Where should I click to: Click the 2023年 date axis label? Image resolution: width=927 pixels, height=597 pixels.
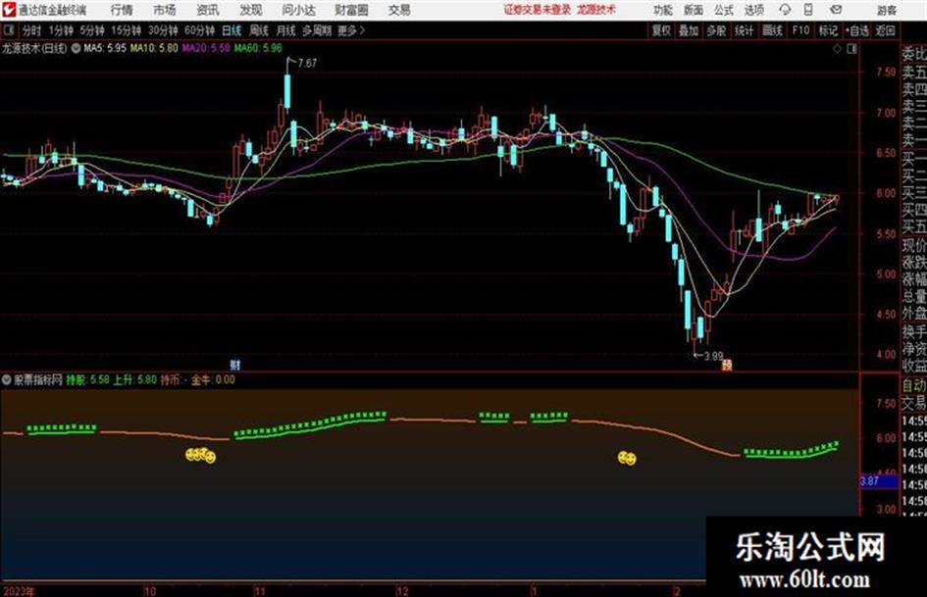[20, 590]
